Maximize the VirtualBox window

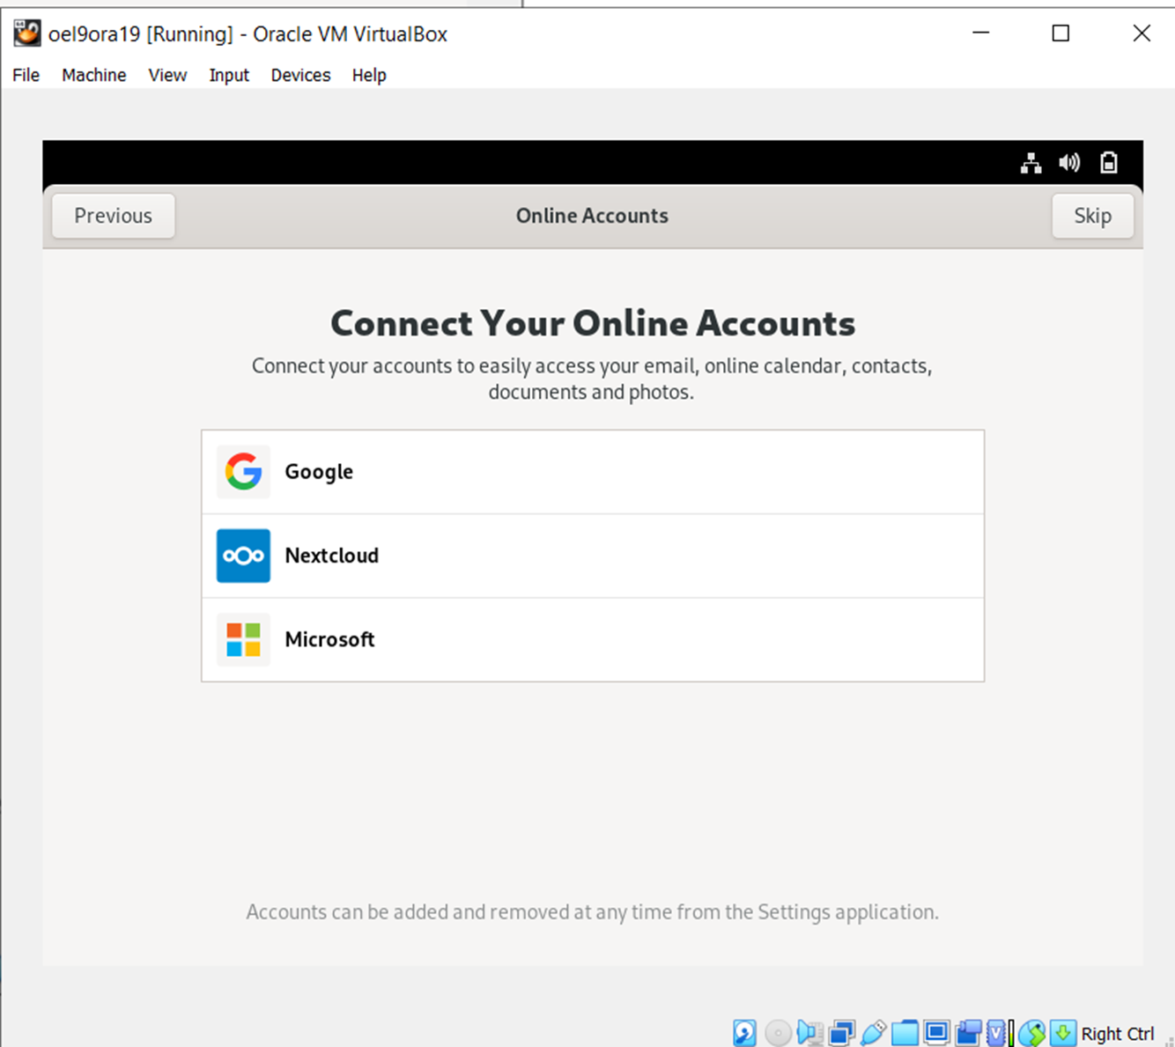coord(1060,33)
